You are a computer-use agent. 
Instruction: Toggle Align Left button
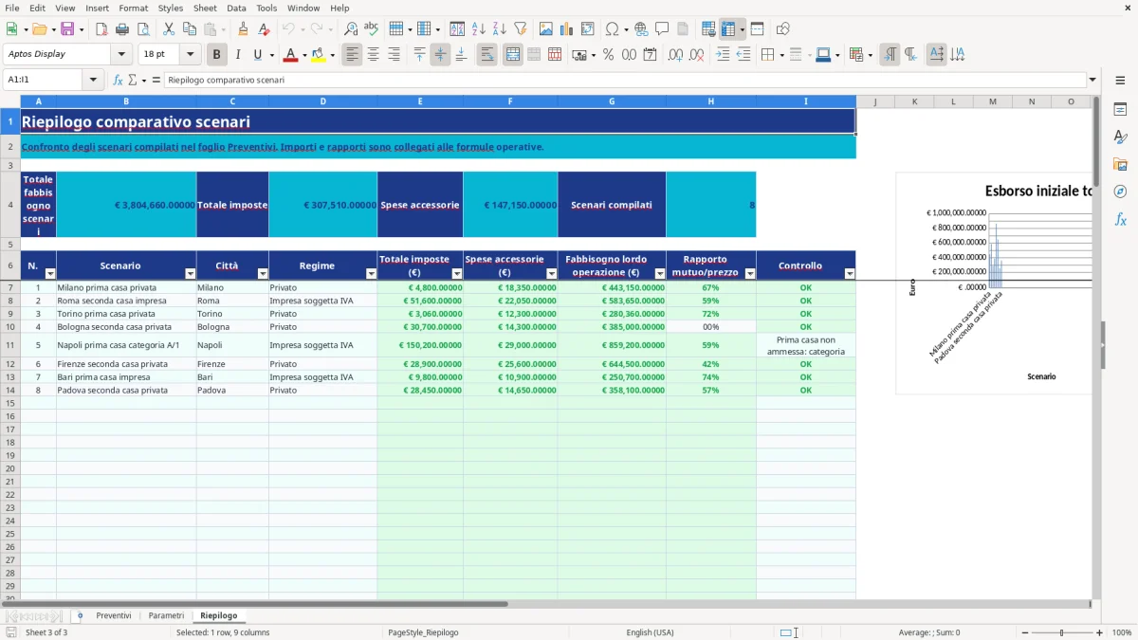tap(352, 55)
